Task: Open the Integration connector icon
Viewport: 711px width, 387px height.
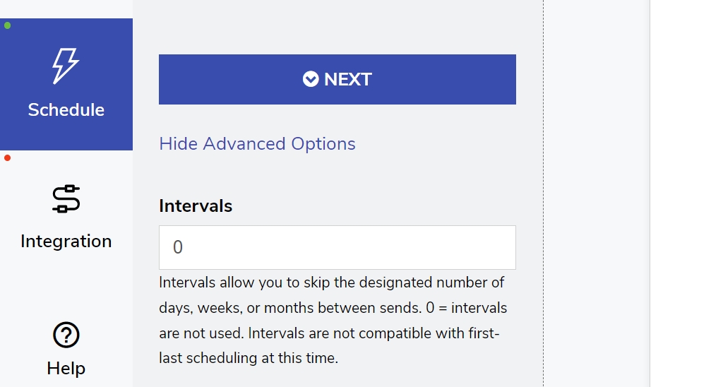Action: pyautogui.click(x=66, y=199)
